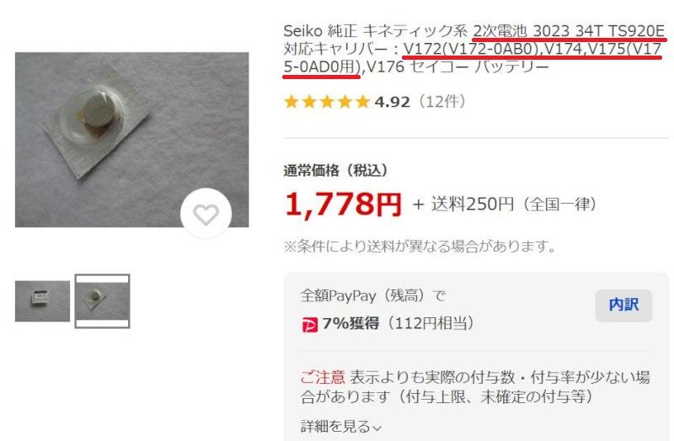
Task: Click the 内訳 breakdown button
Action: click(623, 306)
